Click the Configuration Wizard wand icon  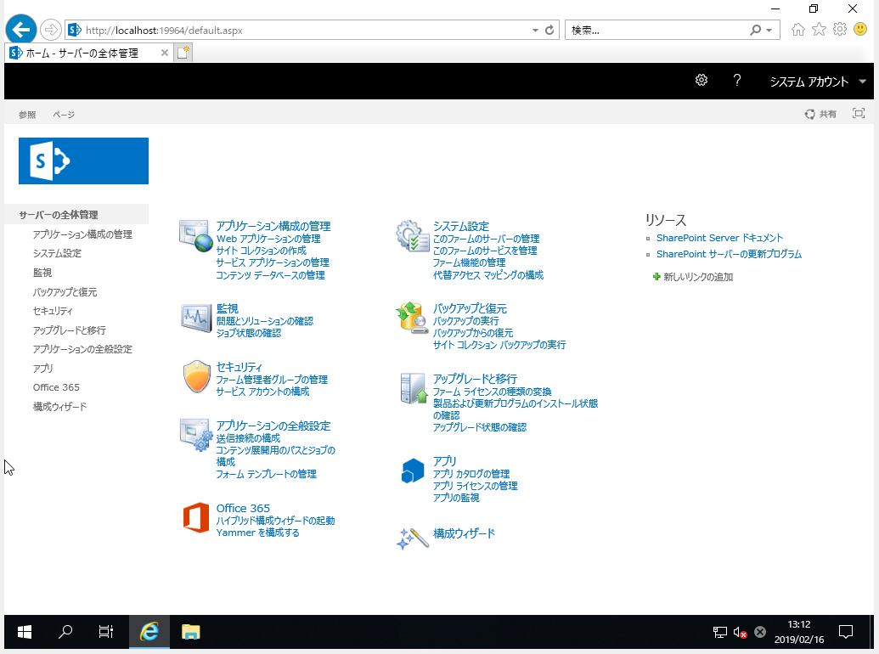coord(413,538)
